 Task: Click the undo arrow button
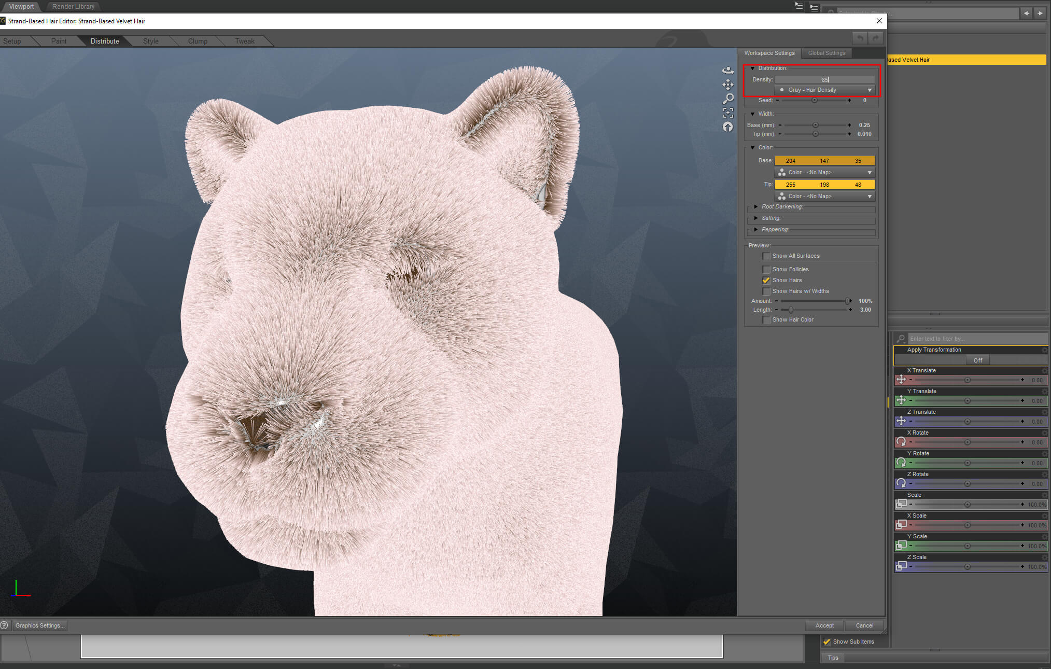coord(860,38)
